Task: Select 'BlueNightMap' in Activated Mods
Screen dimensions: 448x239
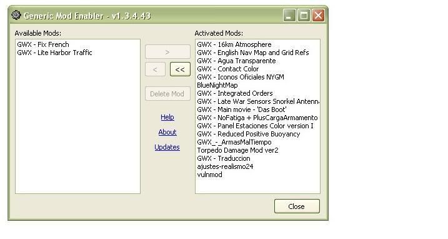Action: pyautogui.click(x=217, y=85)
